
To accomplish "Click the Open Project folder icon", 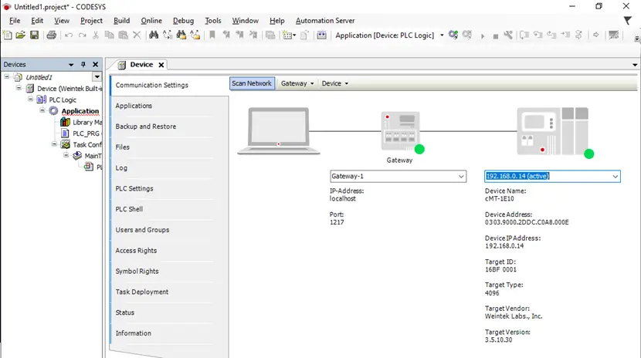I will pos(20,35).
